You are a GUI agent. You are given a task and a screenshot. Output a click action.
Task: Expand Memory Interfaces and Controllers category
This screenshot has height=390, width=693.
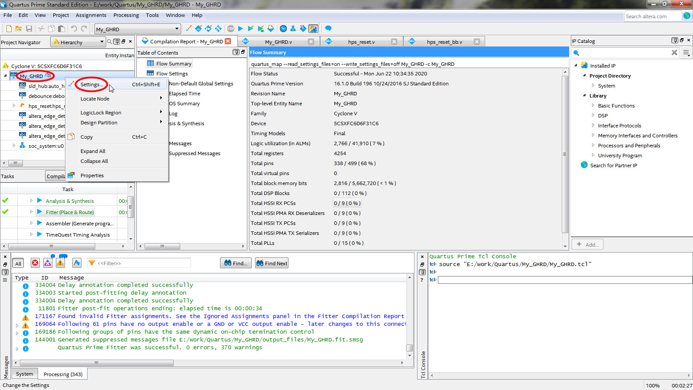pos(593,135)
